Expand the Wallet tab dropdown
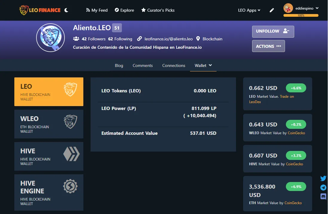 click(x=203, y=65)
